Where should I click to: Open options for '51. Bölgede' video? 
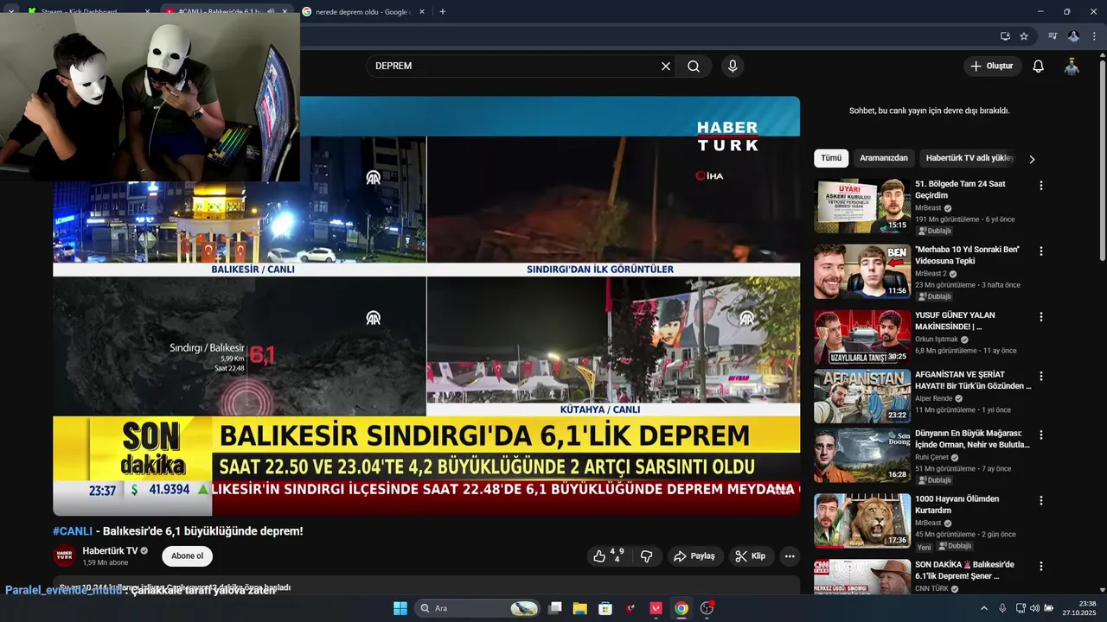(1041, 186)
